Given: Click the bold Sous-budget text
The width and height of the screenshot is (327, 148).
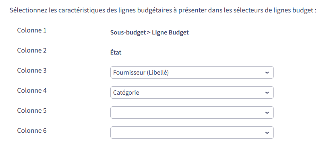Looking at the screenshot, I should (x=128, y=32).
